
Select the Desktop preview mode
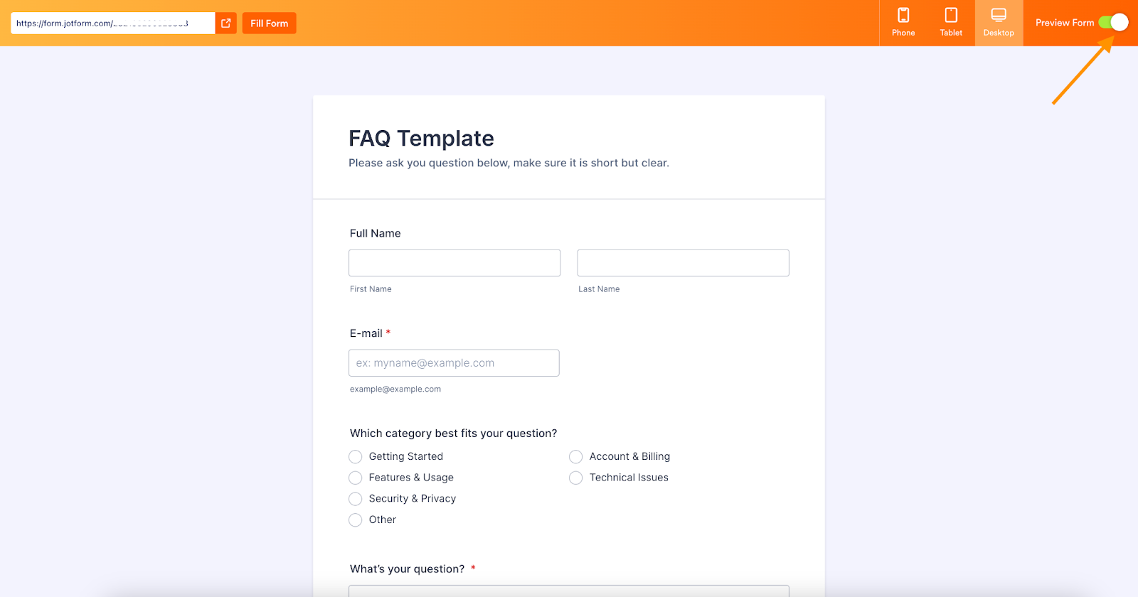999,23
